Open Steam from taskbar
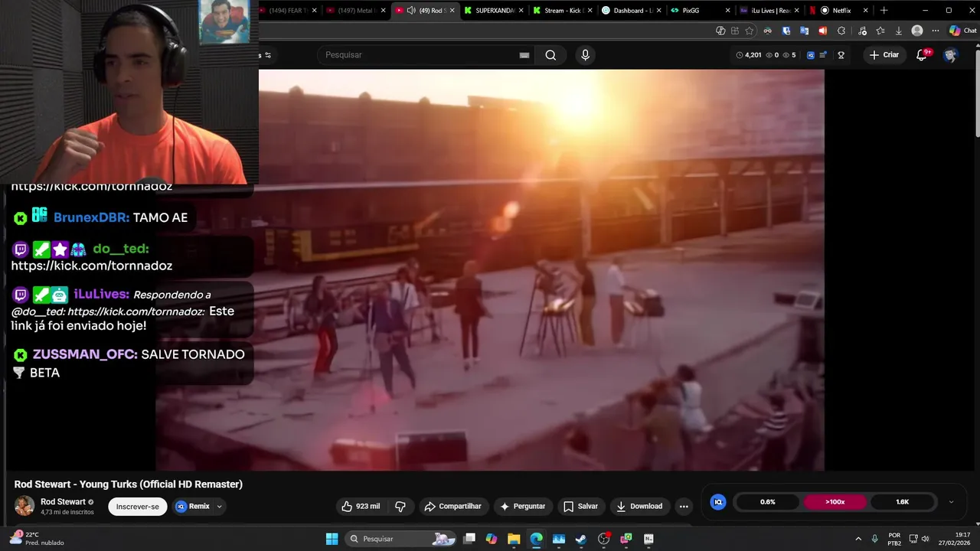The height and width of the screenshot is (551, 980). click(581, 539)
